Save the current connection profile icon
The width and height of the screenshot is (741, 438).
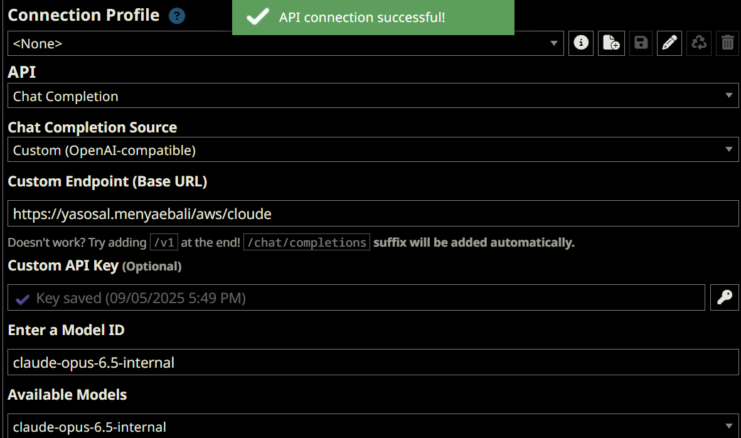point(641,43)
